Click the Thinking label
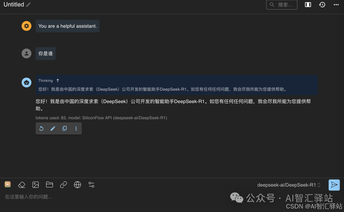This screenshot has height=212, width=344. click(46, 81)
